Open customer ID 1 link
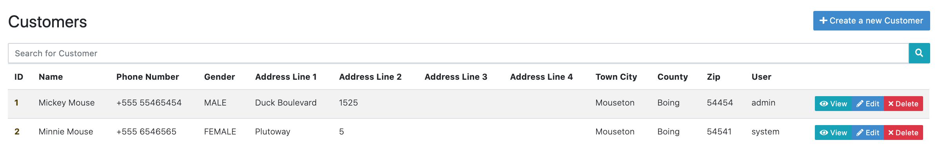 [x=16, y=102]
